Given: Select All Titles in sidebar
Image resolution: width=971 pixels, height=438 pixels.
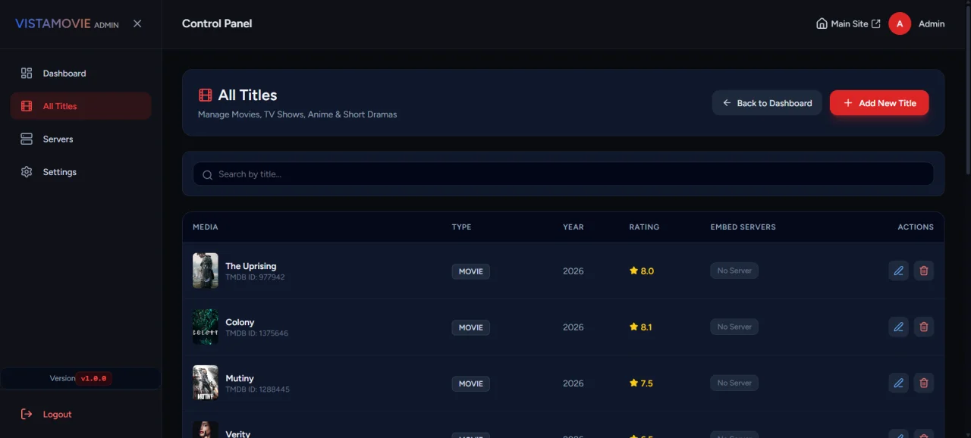Looking at the screenshot, I should (x=80, y=106).
